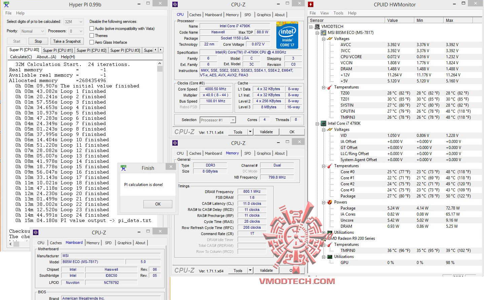This screenshot has width=484, height=300.
Task: Collapse the Voltages node under MSI B85M ECO
Action: (323, 39)
